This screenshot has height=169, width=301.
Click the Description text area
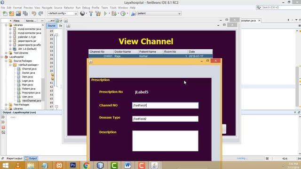coord(165,141)
